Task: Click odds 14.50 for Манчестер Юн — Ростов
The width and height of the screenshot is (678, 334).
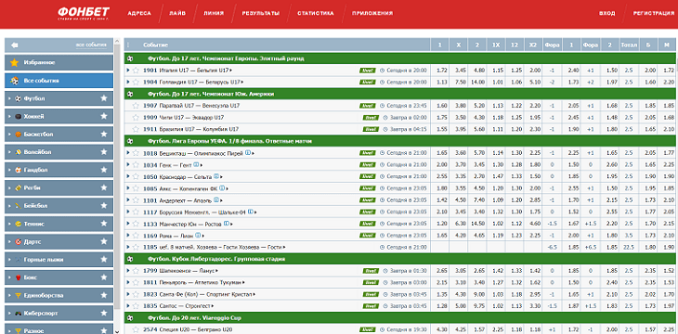Action: tap(476, 224)
